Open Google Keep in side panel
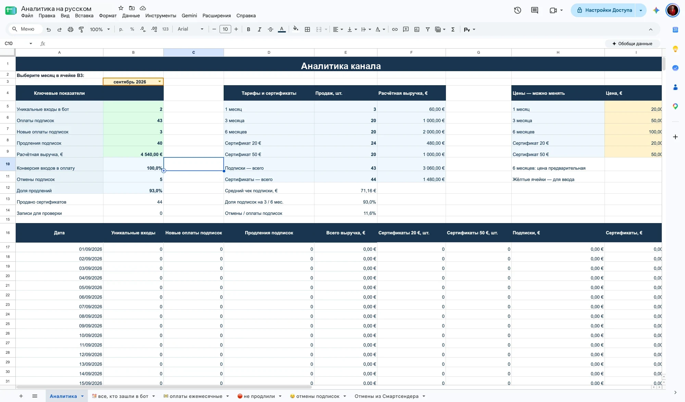This screenshot has width=685, height=402. 675,49
